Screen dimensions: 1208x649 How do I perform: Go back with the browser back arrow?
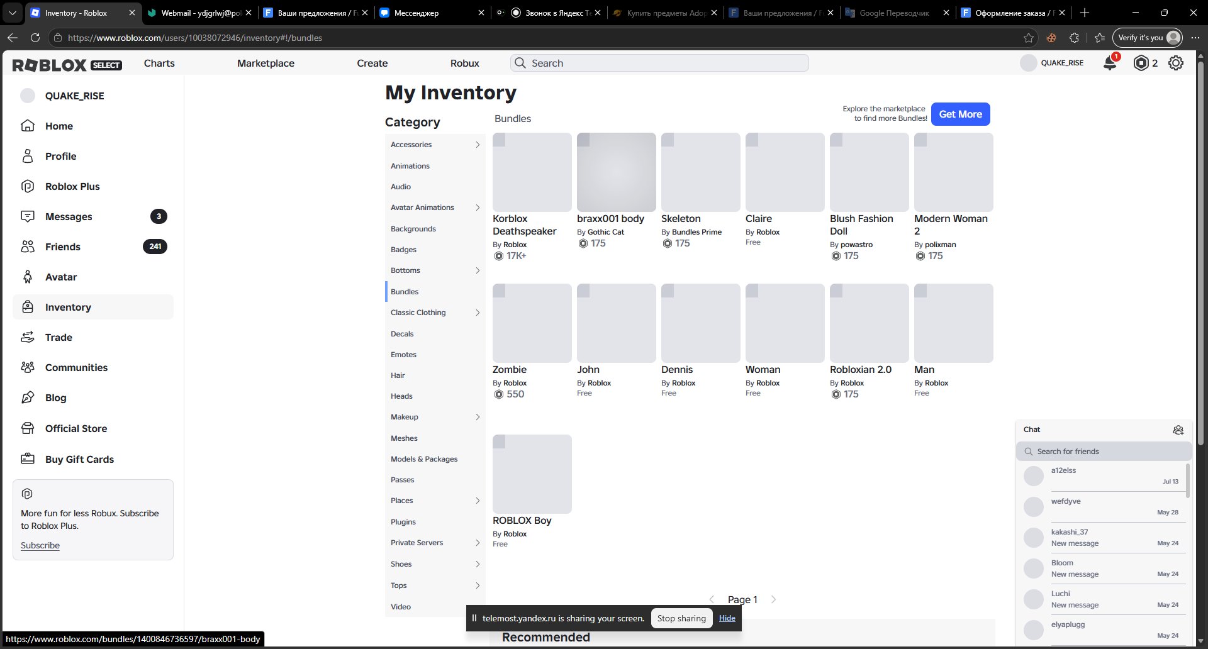(12, 38)
